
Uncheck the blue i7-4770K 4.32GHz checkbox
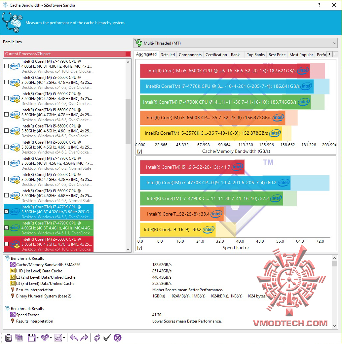point(7,212)
